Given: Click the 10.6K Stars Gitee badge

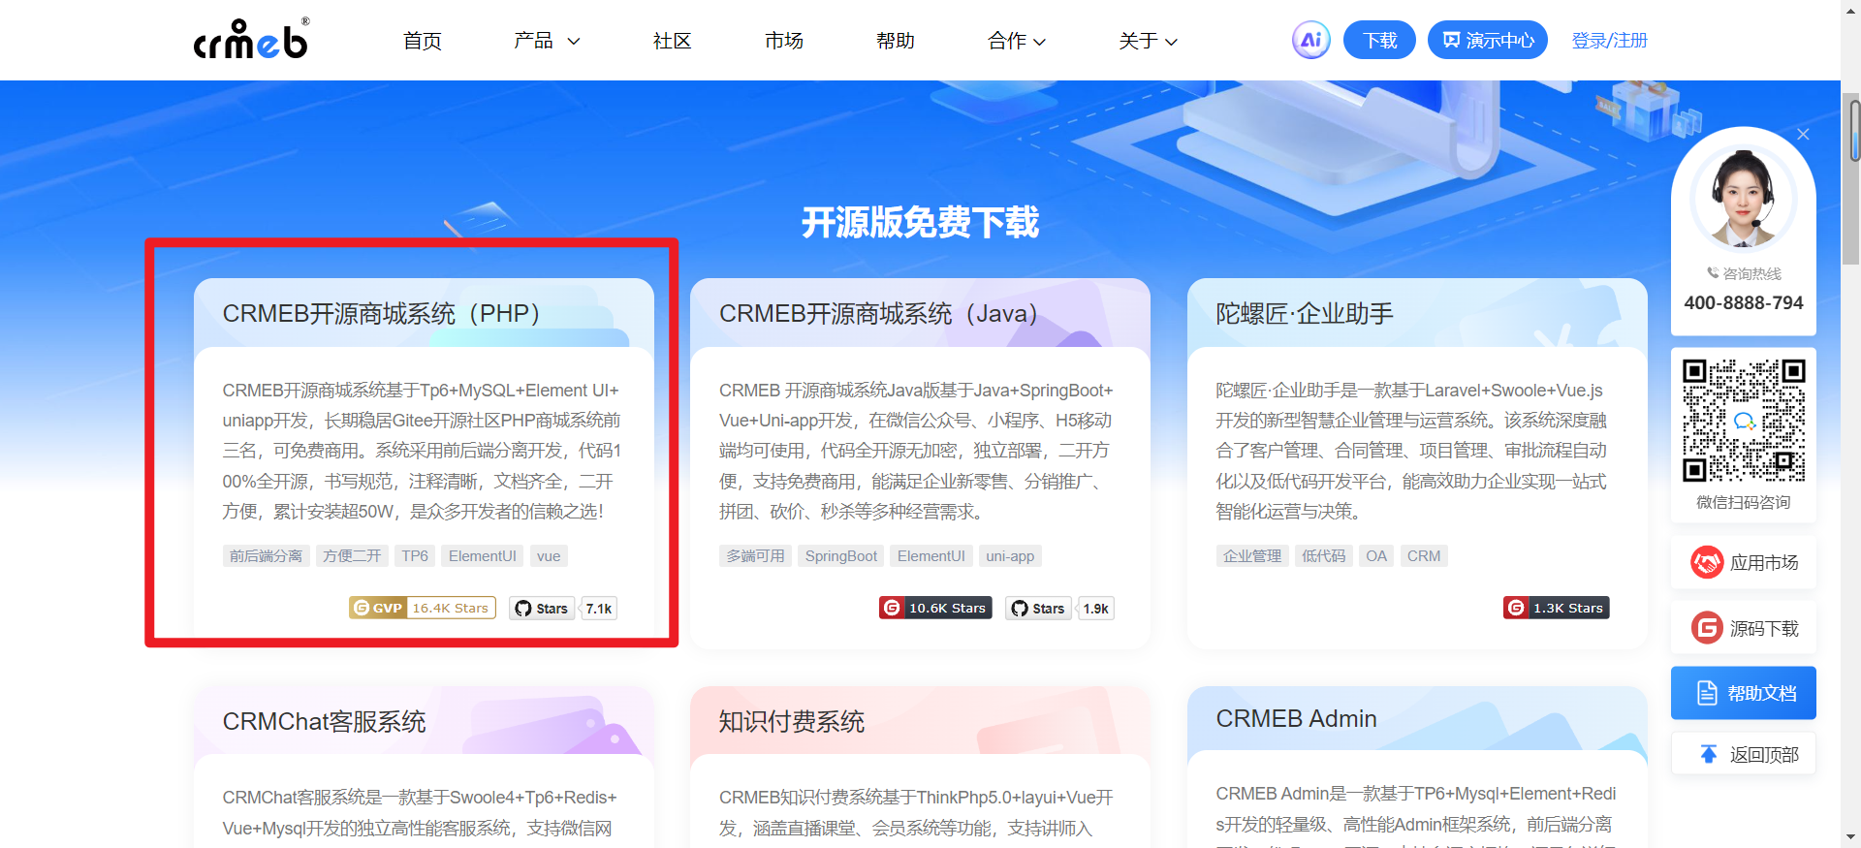Looking at the screenshot, I should [x=935, y=608].
